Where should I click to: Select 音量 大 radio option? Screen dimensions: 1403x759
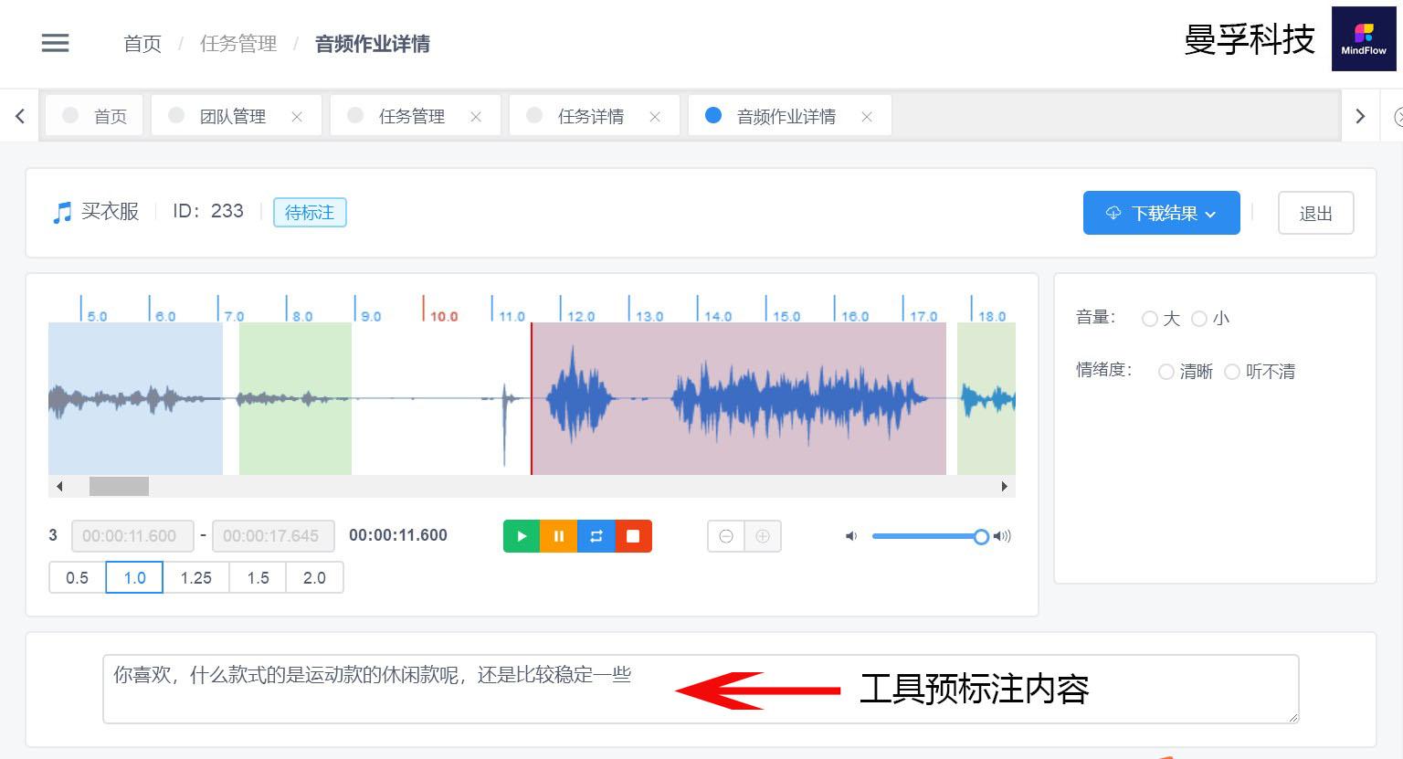[1150, 319]
